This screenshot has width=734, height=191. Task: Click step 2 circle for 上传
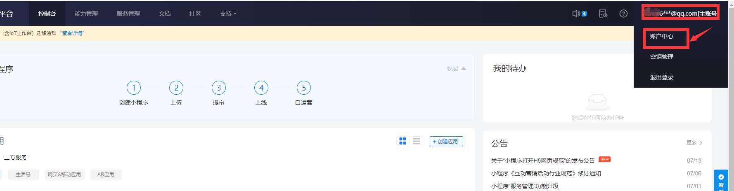[x=176, y=88]
